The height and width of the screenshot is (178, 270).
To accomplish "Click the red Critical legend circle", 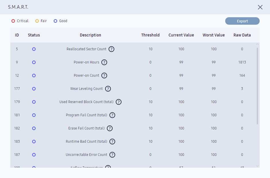I will click(x=13, y=21).
